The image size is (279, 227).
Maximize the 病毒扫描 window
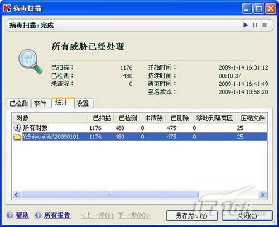(258, 8)
